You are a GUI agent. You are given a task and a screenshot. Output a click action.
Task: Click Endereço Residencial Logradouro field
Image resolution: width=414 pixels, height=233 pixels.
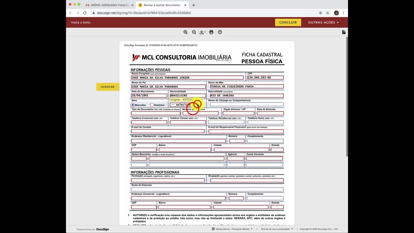coord(178,141)
